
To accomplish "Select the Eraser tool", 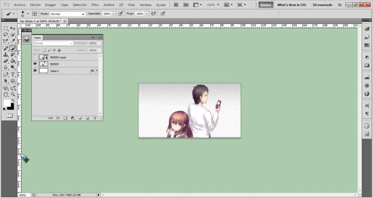I will (x=6, y=61).
